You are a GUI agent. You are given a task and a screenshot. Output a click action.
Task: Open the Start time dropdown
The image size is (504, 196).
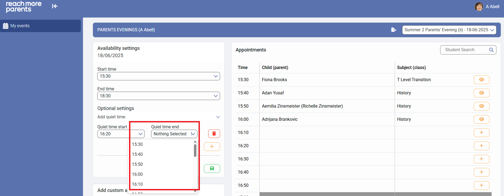click(158, 76)
